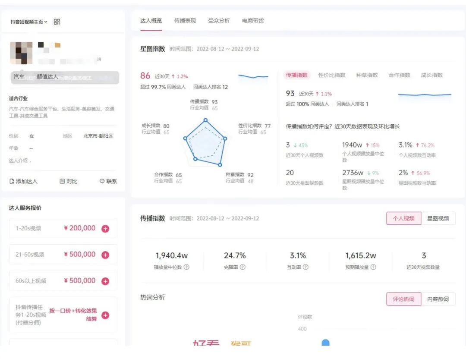This screenshot has width=466, height=362.
Task: Select the 种草指数 index tab
Action: 367,75
